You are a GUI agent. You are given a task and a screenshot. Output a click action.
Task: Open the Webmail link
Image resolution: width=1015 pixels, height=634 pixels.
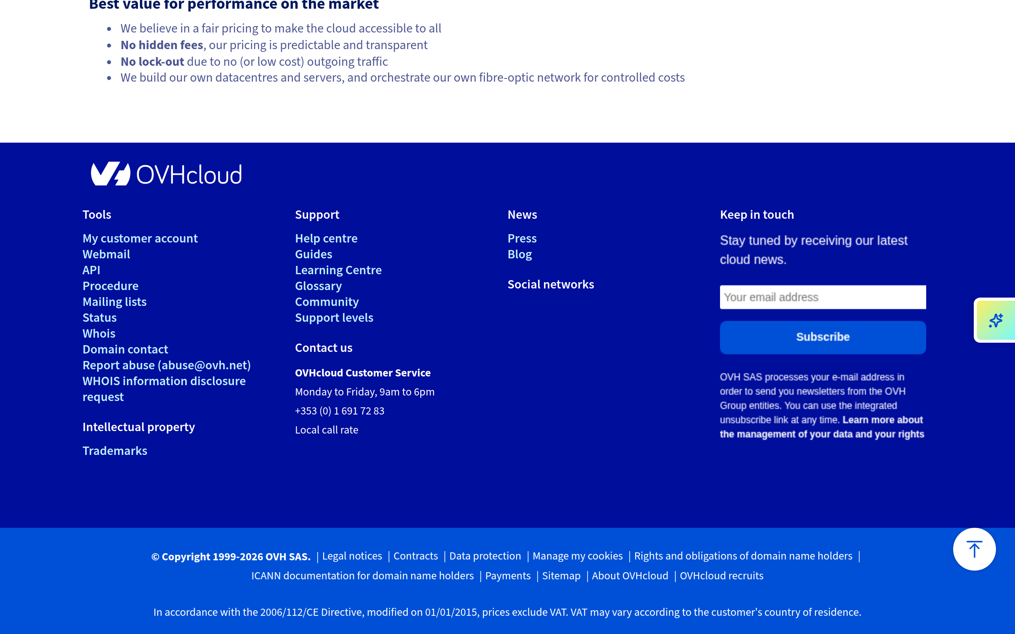106,254
